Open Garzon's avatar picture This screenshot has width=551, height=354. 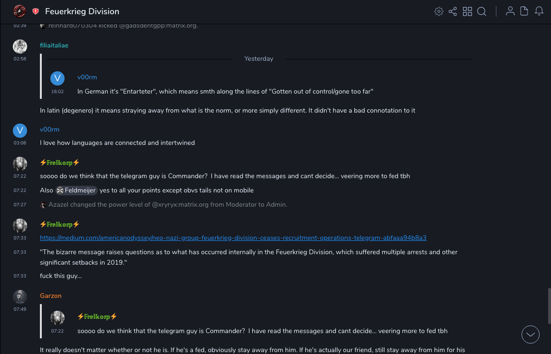20,297
